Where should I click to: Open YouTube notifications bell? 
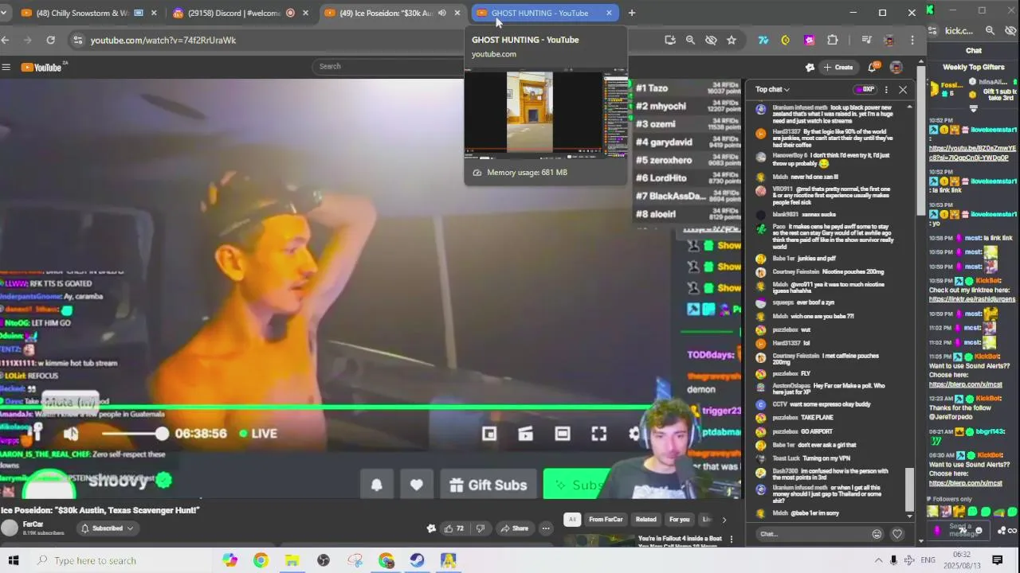[873, 67]
